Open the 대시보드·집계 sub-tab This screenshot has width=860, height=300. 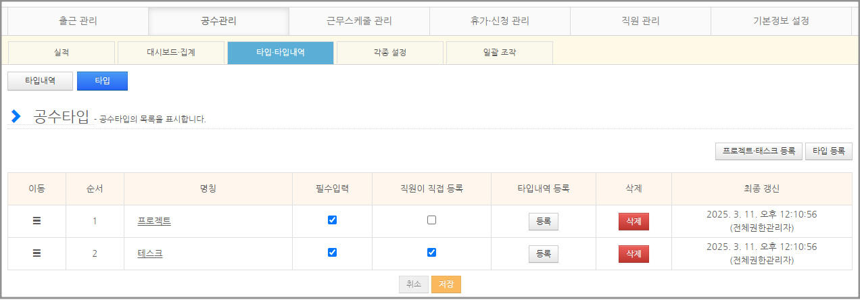pos(171,52)
